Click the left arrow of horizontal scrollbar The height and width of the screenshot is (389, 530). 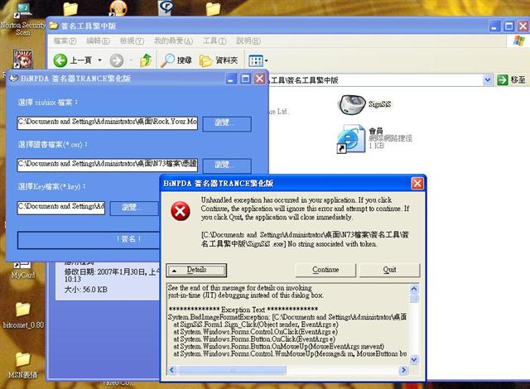171,370
